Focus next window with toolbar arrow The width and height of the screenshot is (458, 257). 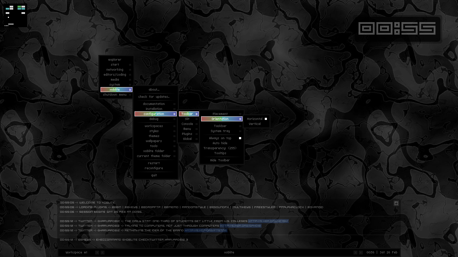tap(361, 252)
